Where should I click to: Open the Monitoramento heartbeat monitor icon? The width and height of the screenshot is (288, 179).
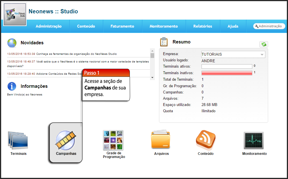coord(254,140)
